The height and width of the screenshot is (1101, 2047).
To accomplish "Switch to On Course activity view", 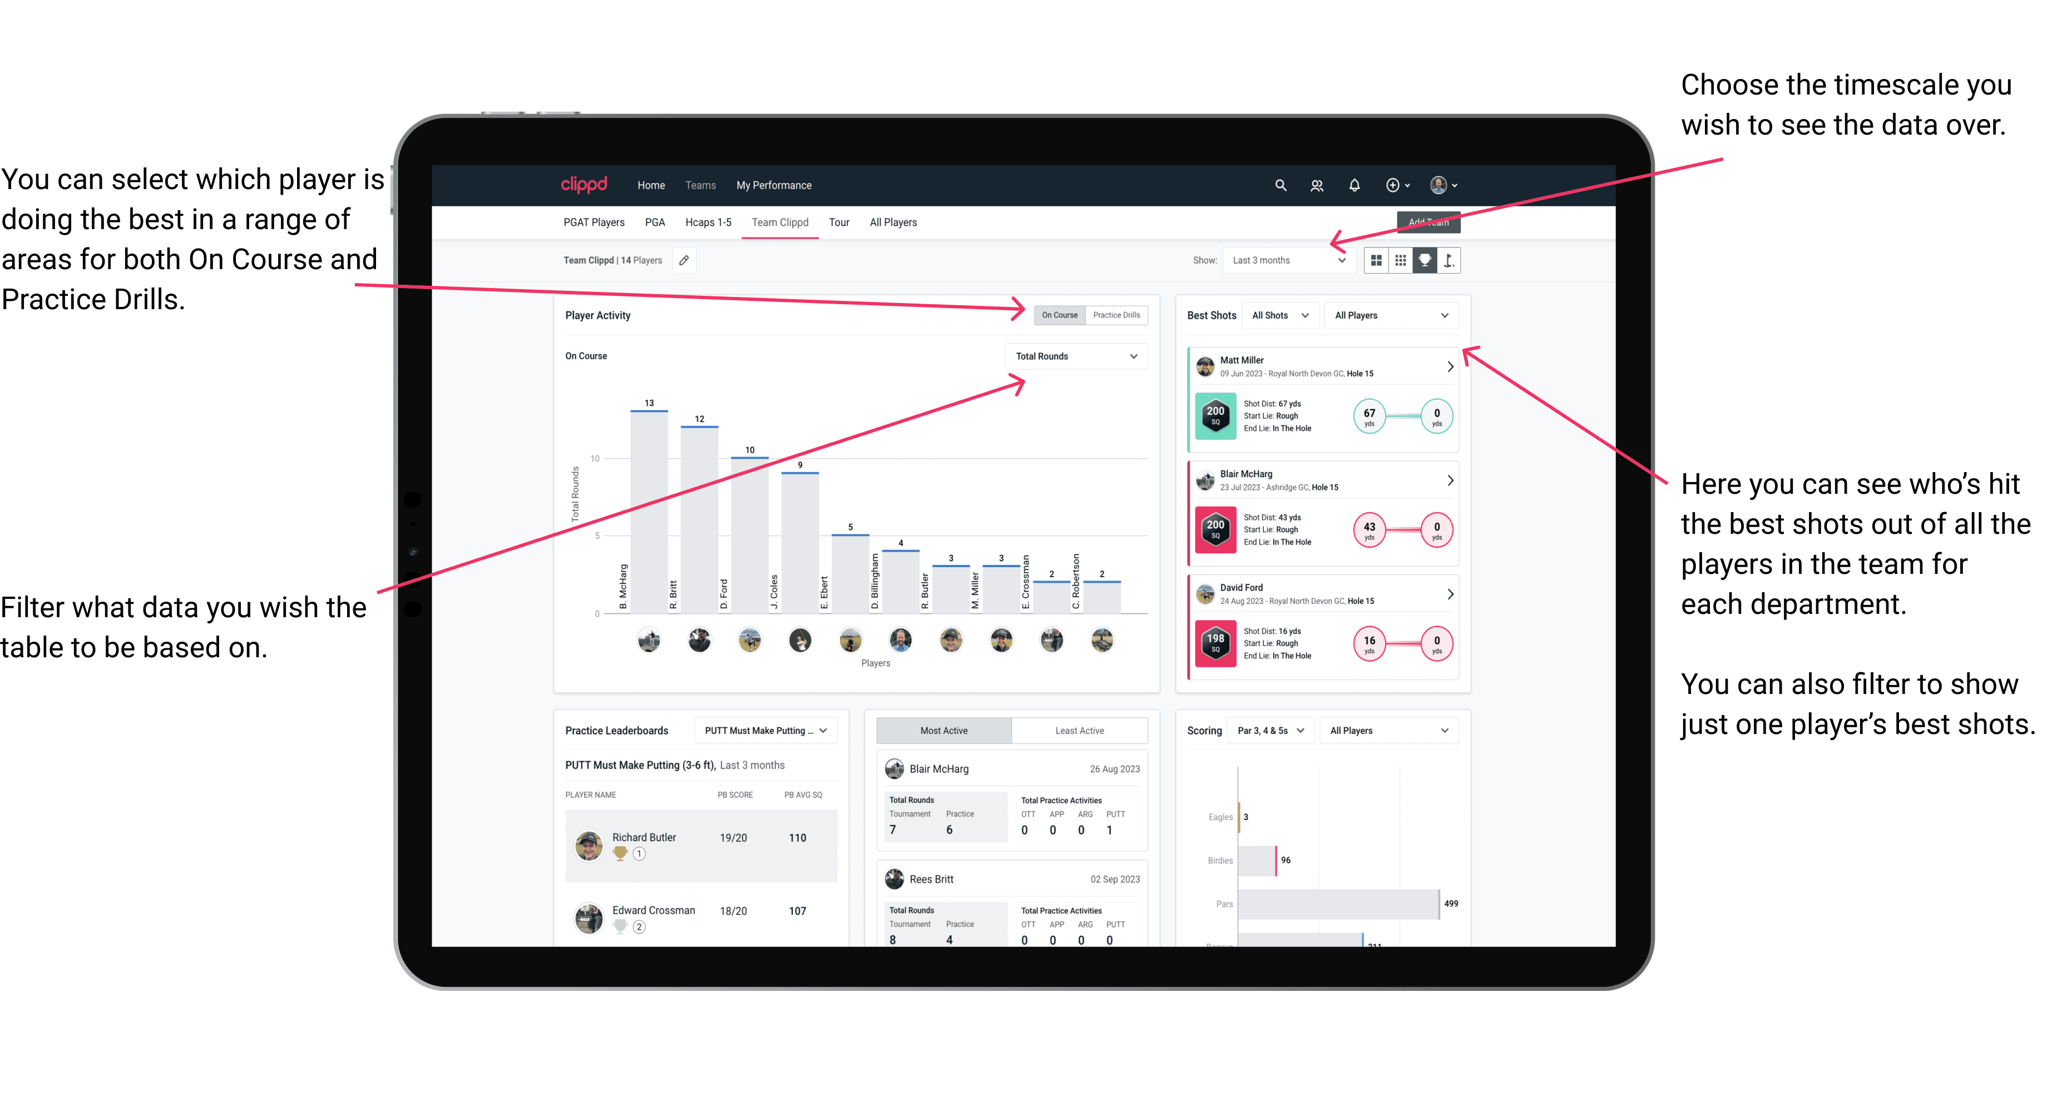I will point(1059,316).
